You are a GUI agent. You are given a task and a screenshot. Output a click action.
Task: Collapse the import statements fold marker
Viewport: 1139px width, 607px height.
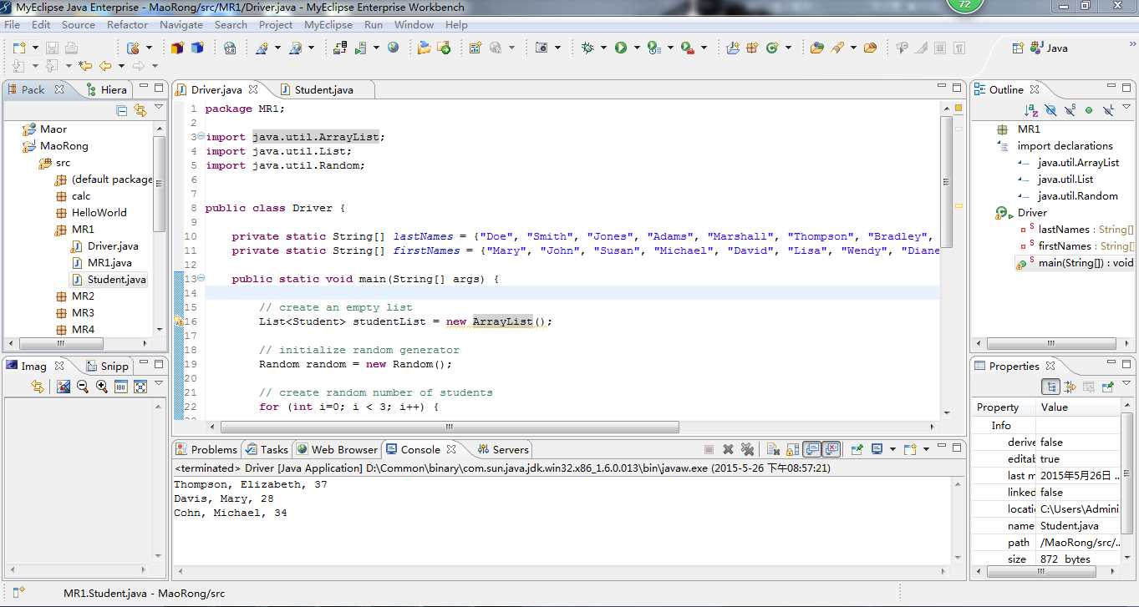pyautogui.click(x=201, y=136)
